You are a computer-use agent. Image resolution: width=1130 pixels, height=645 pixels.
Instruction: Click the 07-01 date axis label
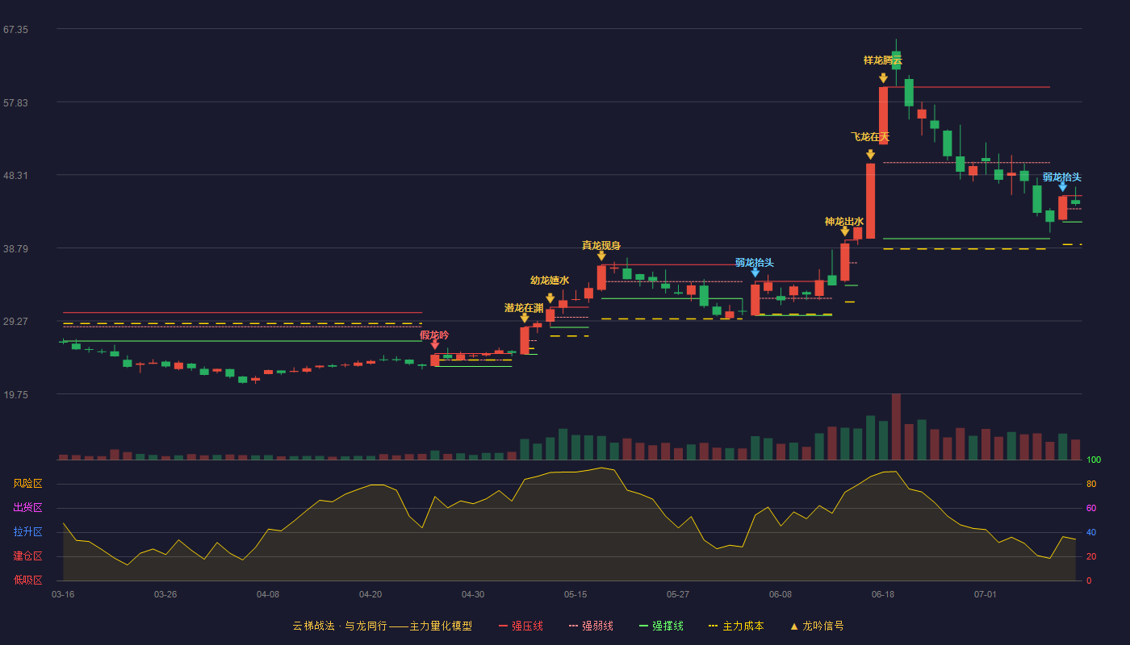tap(986, 594)
